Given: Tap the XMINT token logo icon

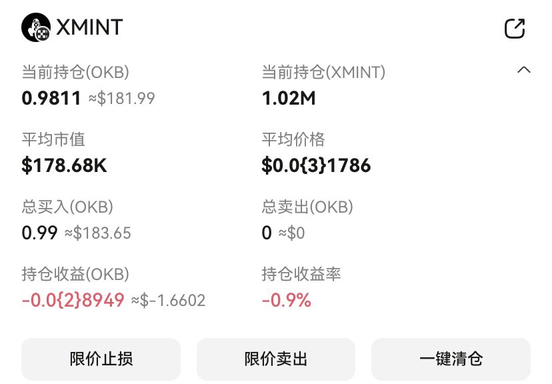Looking at the screenshot, I should (36, 27).
